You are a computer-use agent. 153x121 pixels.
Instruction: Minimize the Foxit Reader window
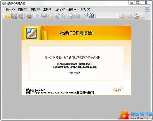point(132,3)
